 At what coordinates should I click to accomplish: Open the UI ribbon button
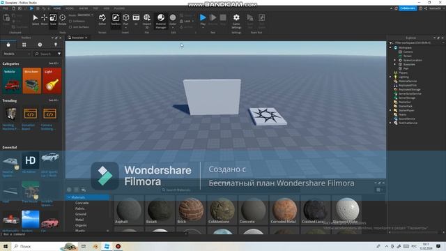coord(136,20)
